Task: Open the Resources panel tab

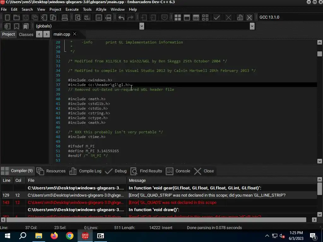Action: 51,171
